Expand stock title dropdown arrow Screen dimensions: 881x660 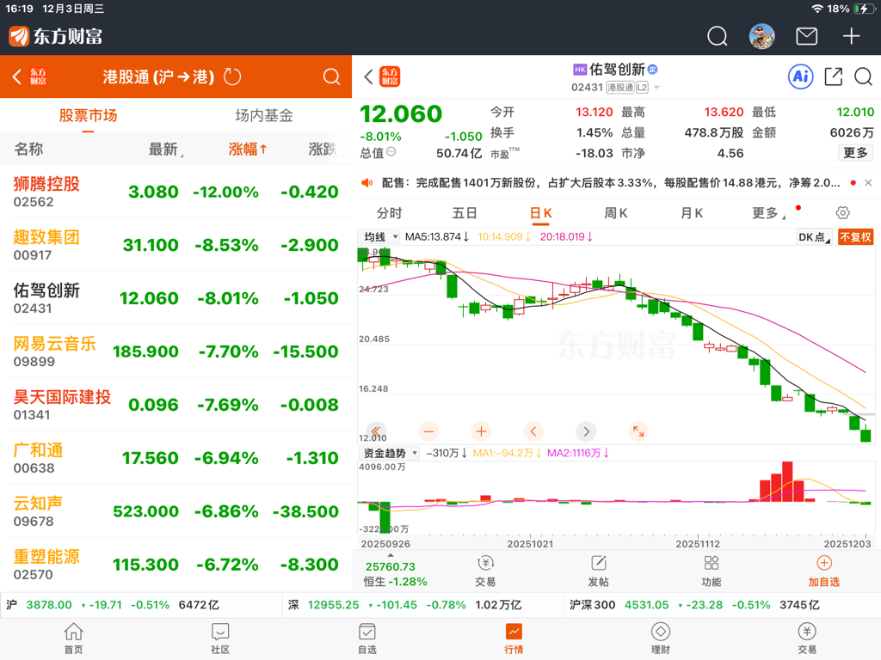point(656,88)
